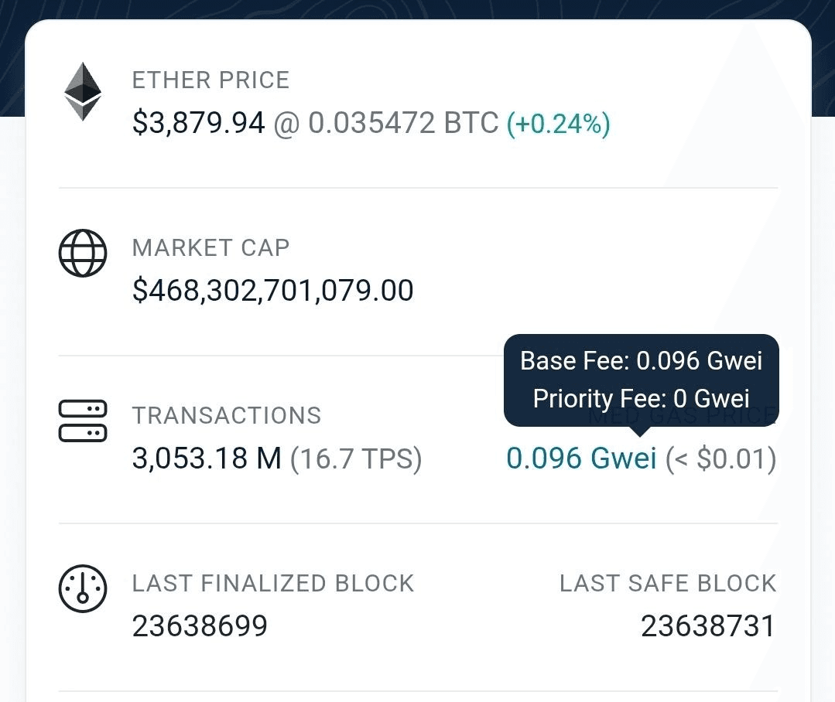Click the 16.7 TPS text
Image resolution: width=835 pixels, height=702 pixels.
356,459
